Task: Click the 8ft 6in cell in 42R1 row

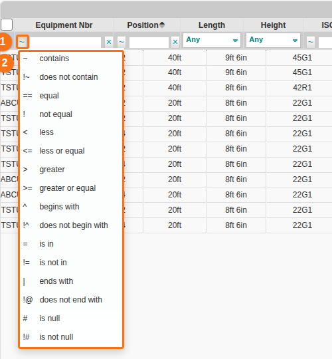Action: 236,88
